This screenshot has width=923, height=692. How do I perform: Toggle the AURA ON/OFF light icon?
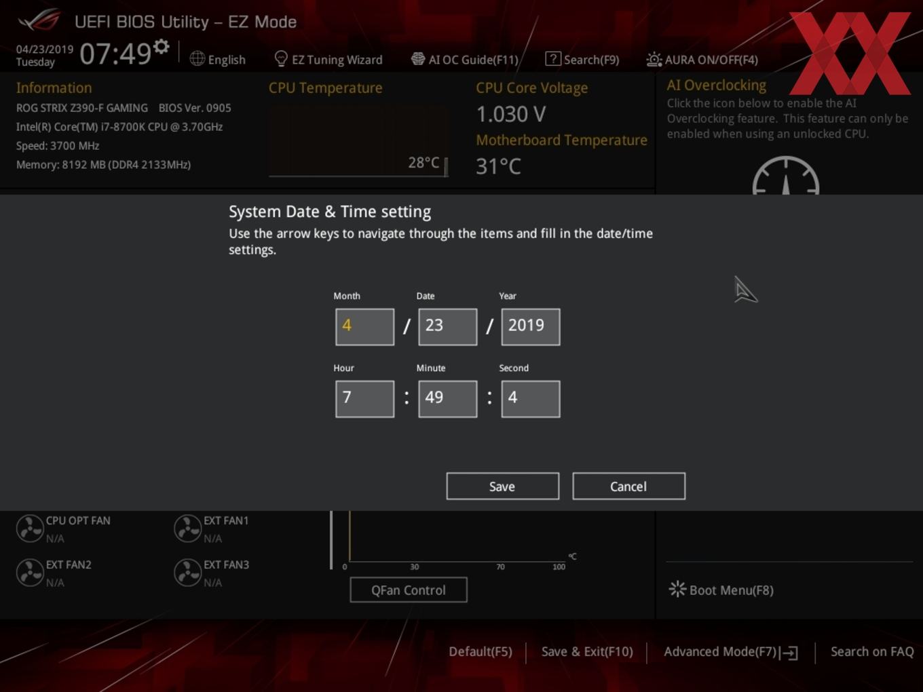(x=654, y=59)
